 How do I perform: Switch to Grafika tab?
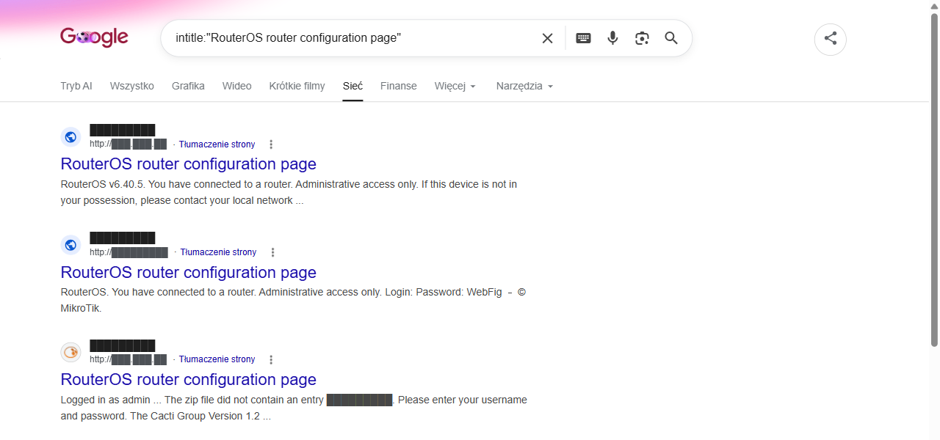pos(188,86)
